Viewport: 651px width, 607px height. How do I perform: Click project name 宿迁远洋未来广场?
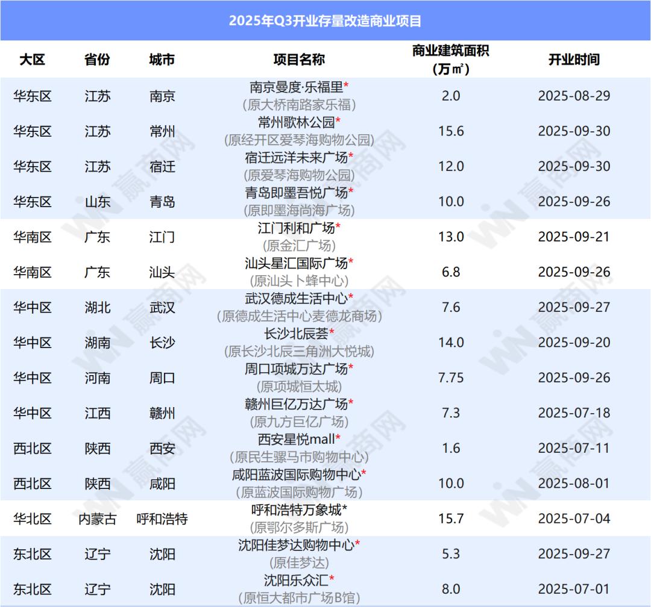click(x=296, y=158)
